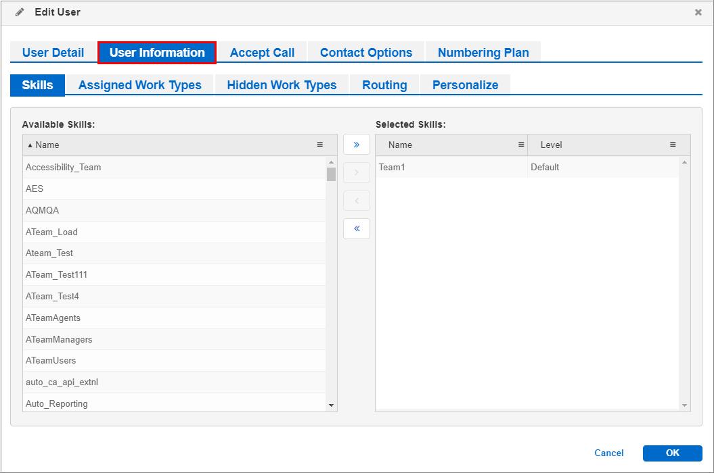Viewport: 714px width, 473px height.
Task: Switch to the Contact Options tab
Action: (365, 52)
